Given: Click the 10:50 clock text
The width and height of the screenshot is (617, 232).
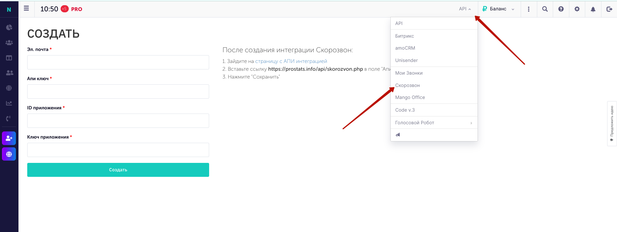Looking at the screenshot, I should 49,9.
